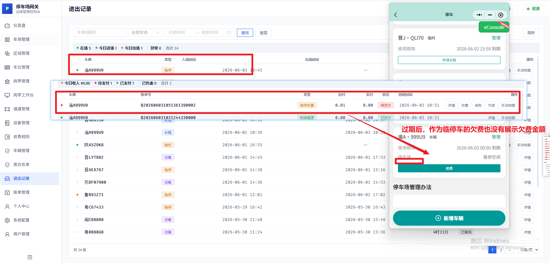Click the circular close icon in 停车 panel
Viewport: 550px width, 263px height.
(501, 15)
